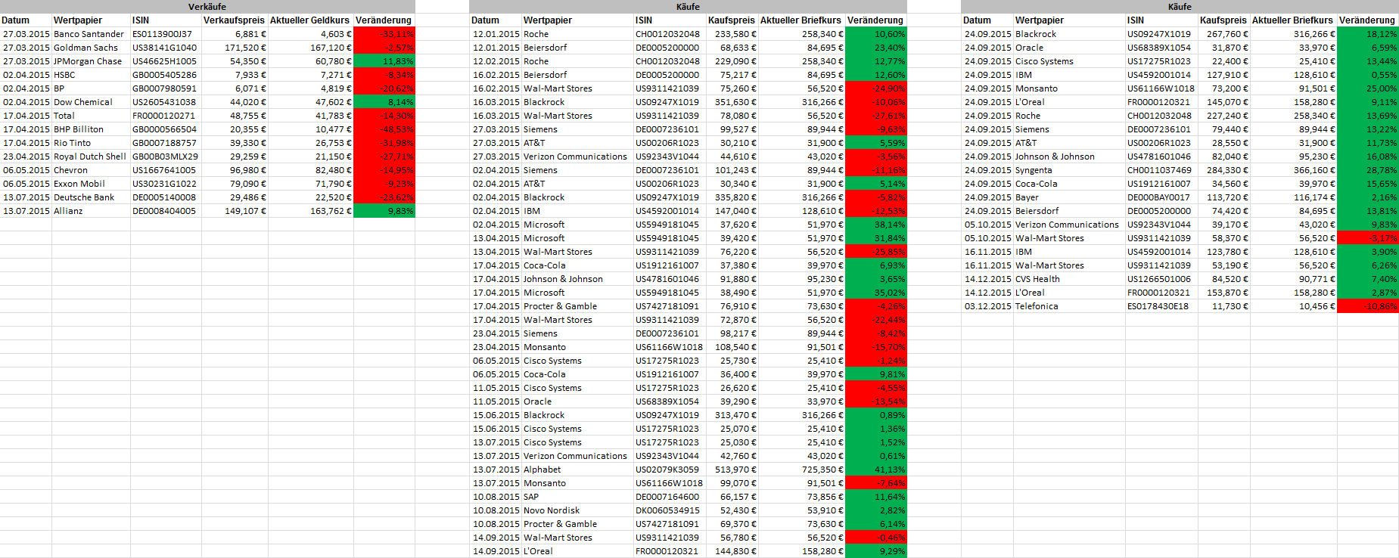Click ISIN cell 'US1266501006'
Screen dimensions: 1399x558
tap(1161, 279)
